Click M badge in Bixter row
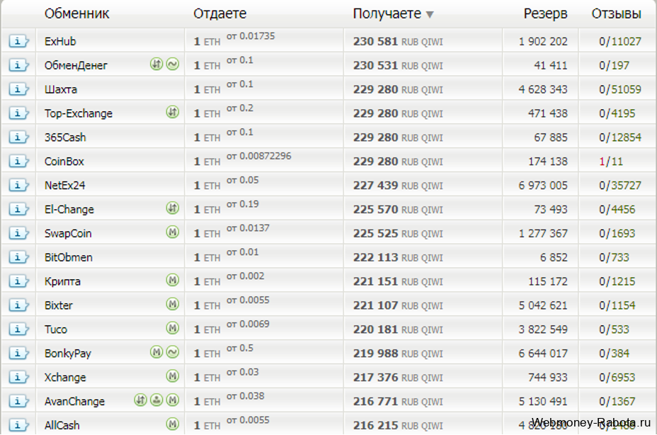 [173, 304]
